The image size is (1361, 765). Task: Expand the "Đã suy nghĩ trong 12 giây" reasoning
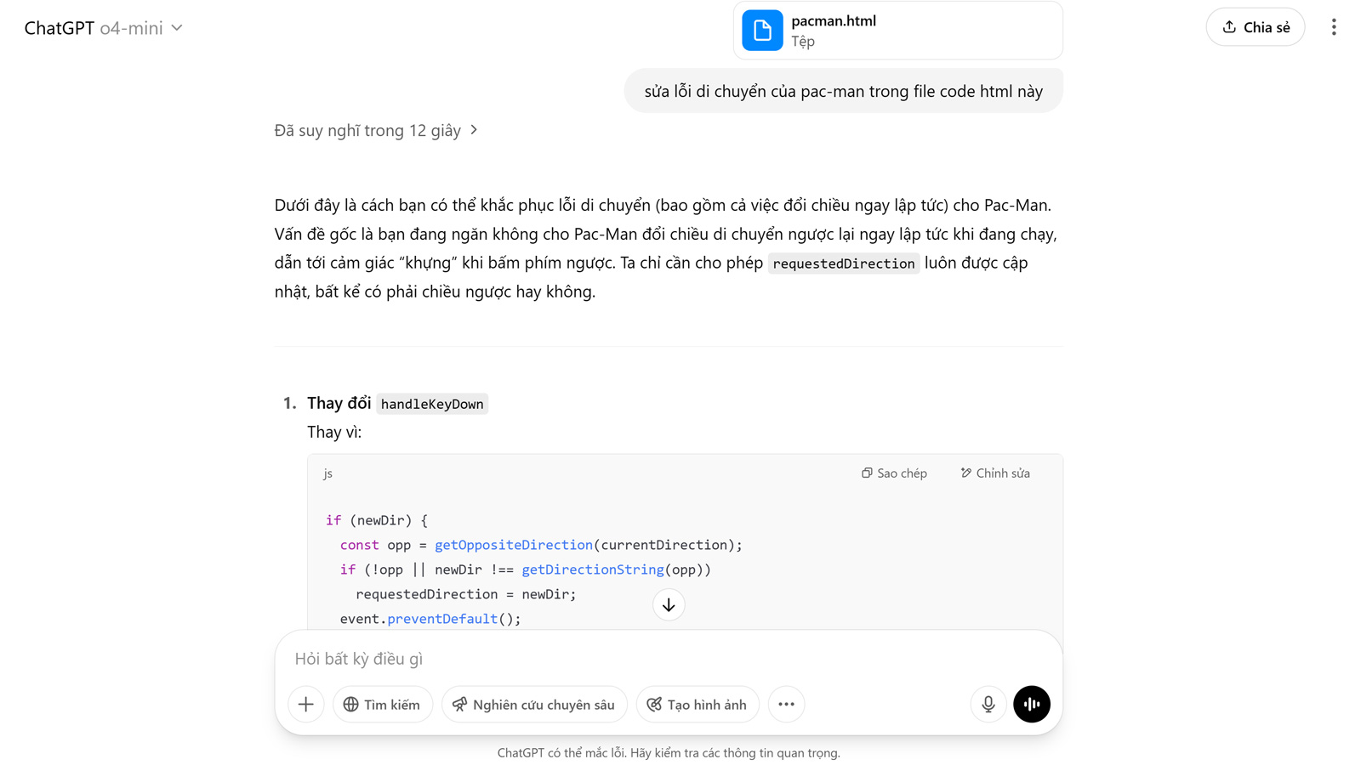tap(375, 131)
